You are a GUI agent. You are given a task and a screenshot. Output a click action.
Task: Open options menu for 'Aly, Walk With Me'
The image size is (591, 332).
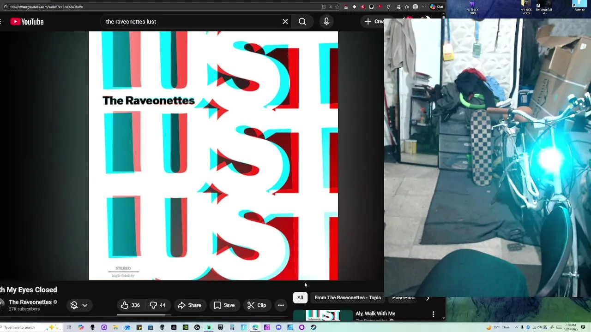433,314
